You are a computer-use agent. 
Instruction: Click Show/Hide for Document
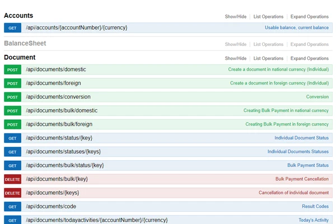[236, 58]
